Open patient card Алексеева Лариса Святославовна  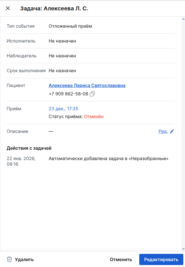coord(87,85)
